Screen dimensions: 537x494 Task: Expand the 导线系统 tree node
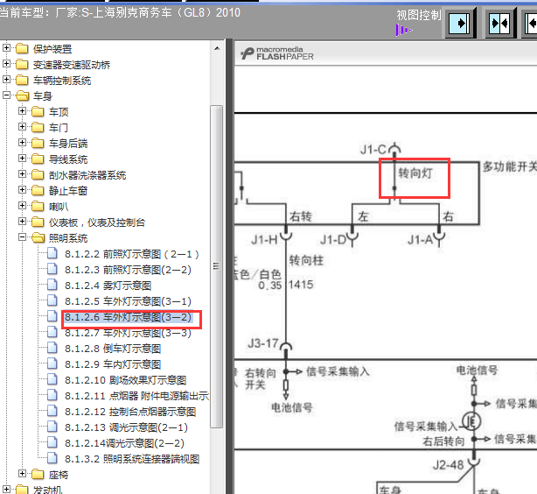[22, 159]
